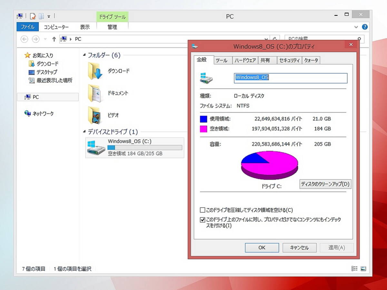The image size is (387, 290).
Task: Click the PC icon in the address bar
Action: click(x=64, y=39)
